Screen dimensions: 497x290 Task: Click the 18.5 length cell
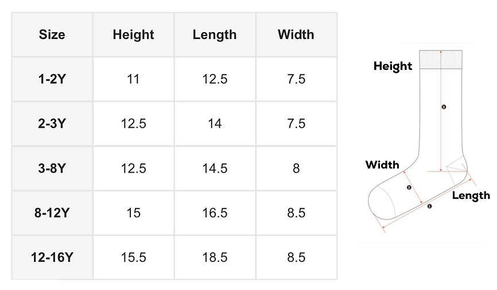coord(215,257)
